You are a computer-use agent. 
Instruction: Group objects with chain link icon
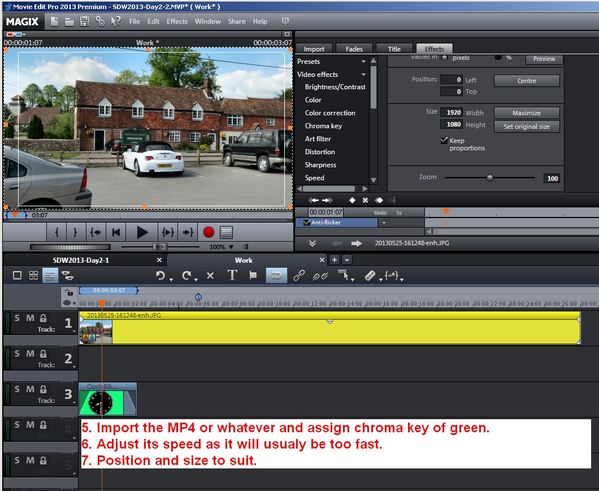click(x=299, y=276)
